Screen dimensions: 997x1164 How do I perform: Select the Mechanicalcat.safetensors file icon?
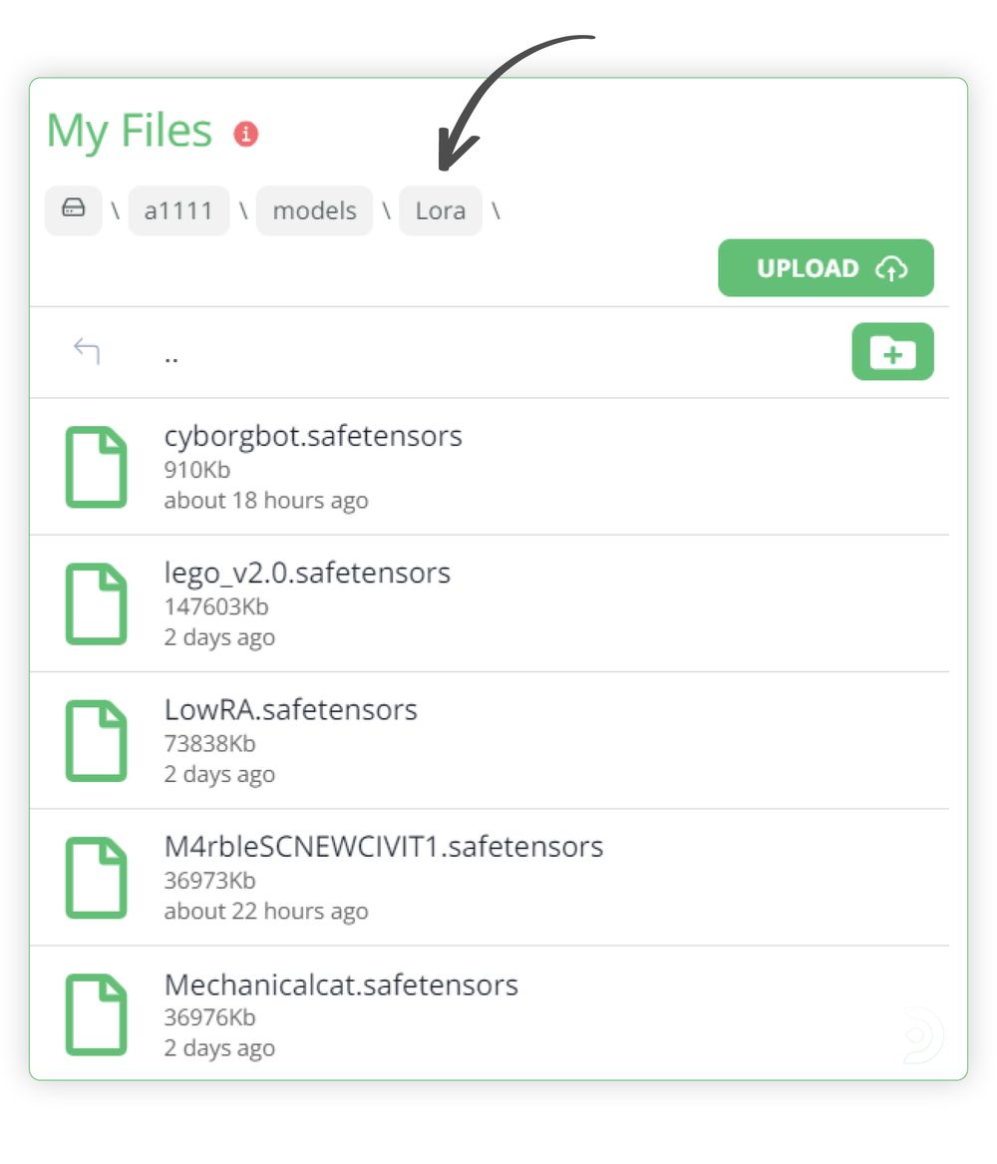[97, 1014]
